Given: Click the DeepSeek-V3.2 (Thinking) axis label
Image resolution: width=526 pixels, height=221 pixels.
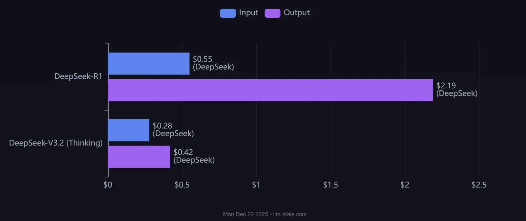Looking at the screenshot, I should (56, 143).
